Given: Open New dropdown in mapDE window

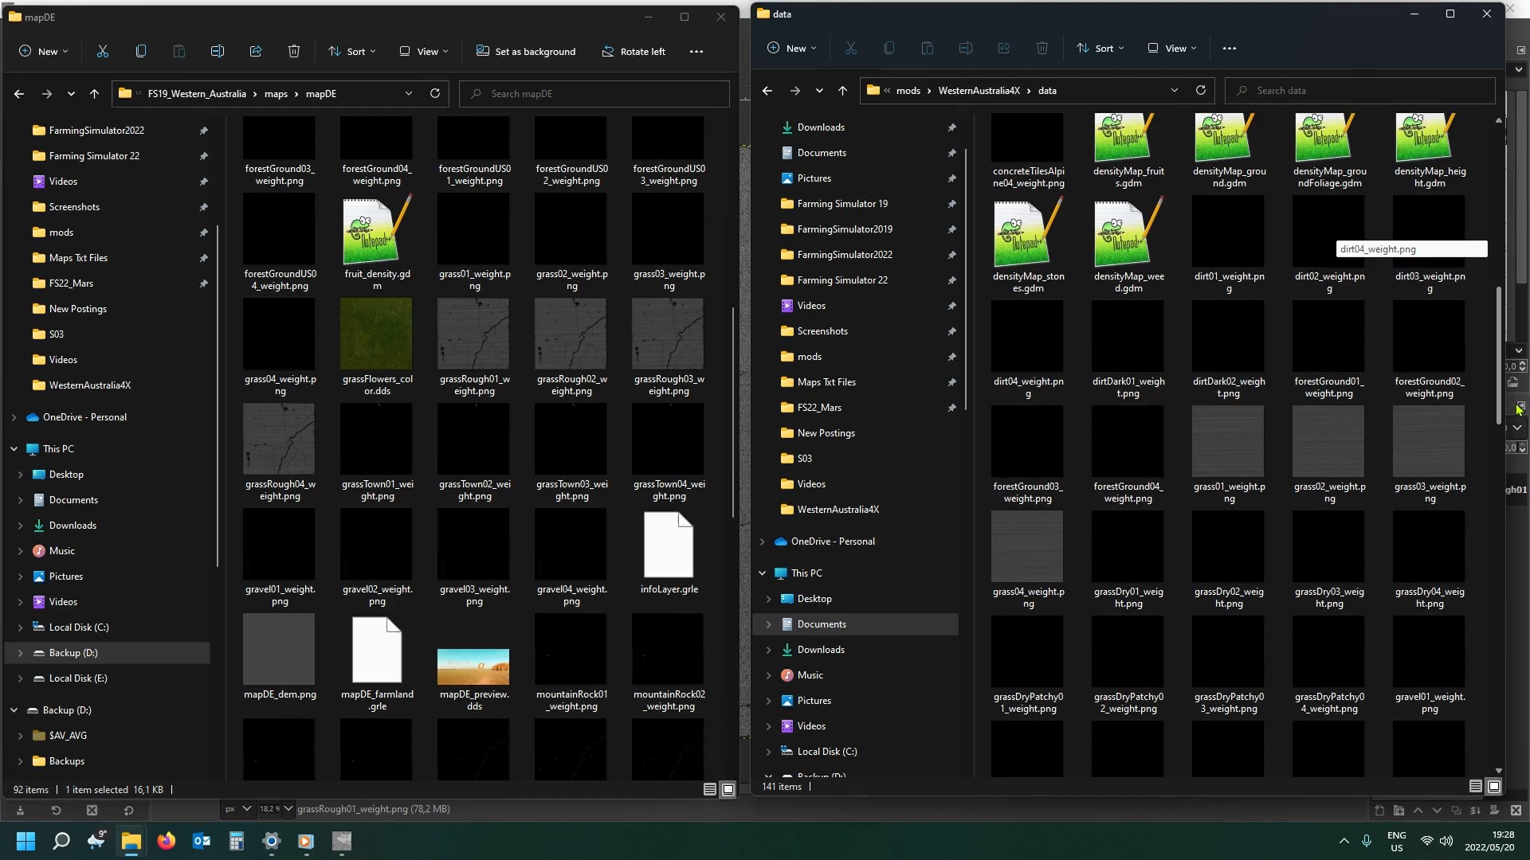Looking at the screenshot, I should click(x=44, y=52).
